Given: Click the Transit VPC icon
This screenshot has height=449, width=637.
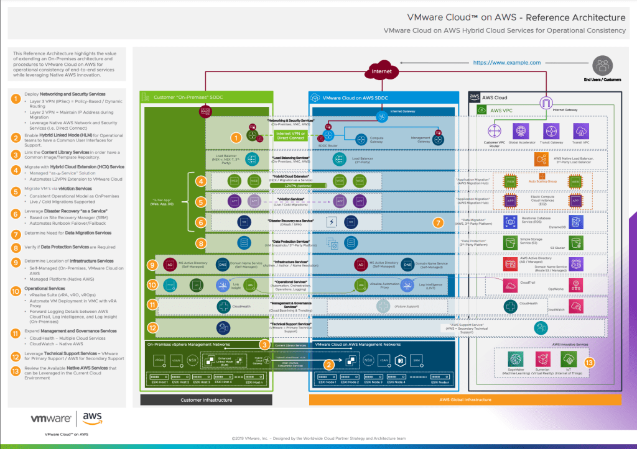Looking at the screenshot, I should 580,131.
